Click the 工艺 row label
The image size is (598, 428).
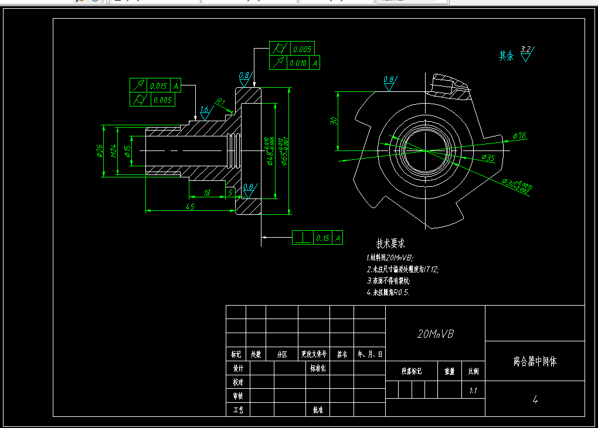pyautogui.click(x=238, y=410)
